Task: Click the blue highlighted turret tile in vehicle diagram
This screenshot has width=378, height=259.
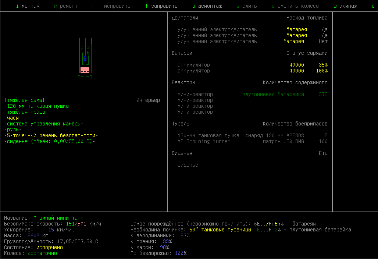Action: click(85, 58)
